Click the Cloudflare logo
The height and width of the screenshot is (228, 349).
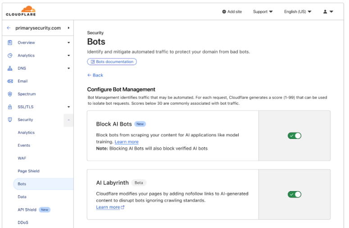pos(21,11)
